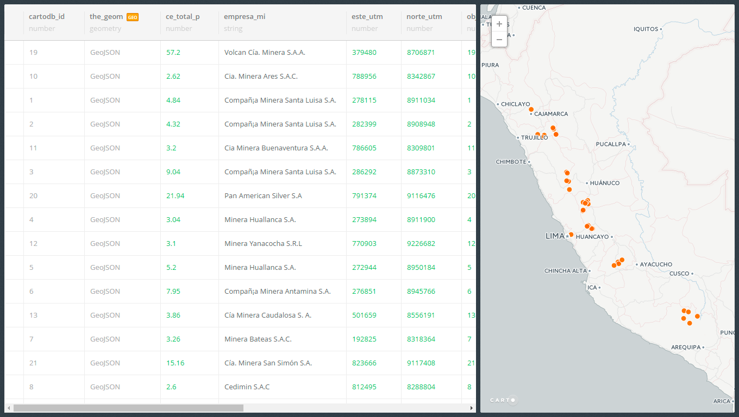Viewport: 739px width, 417px height.
Task: Click ce_total_p value 57.2
Action: 173,53
